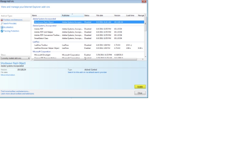Select LastPass Browser Helper Object row
Screen dimensions: 243x167
point(89,48)
